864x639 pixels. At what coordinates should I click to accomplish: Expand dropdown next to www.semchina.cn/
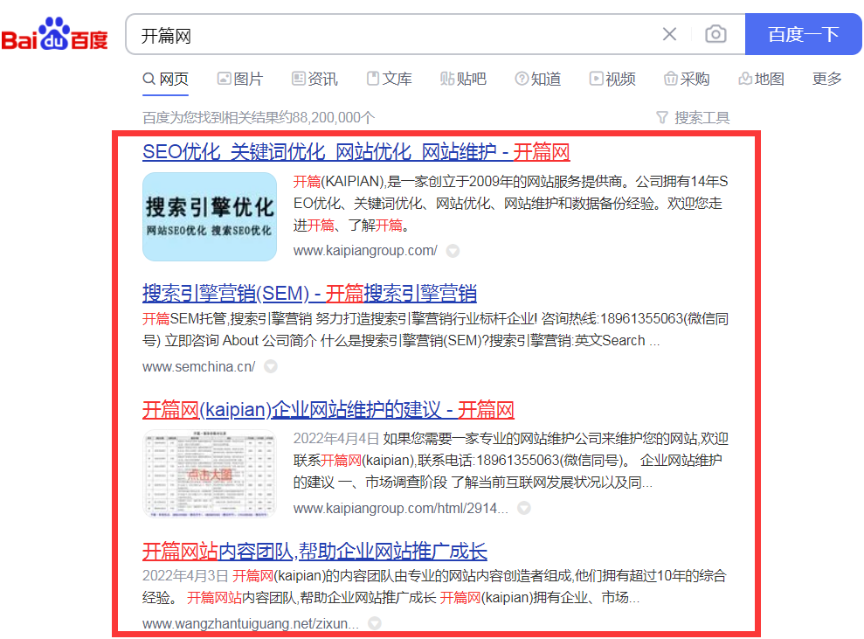(x=271, y=366)
